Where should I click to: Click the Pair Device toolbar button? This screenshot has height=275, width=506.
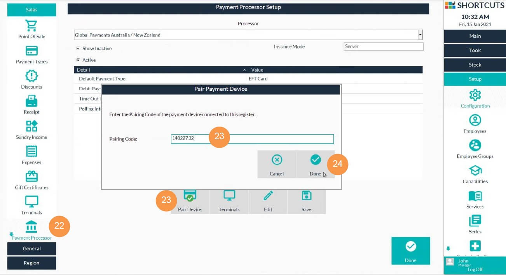(x=190, y=201)
